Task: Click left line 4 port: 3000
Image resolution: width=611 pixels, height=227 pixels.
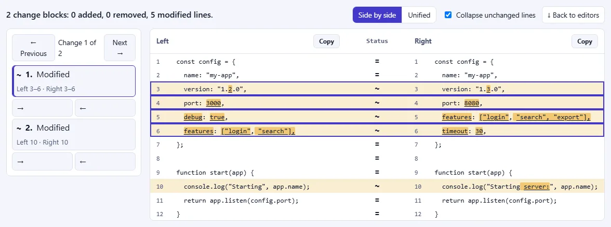Action: pyautogui.click(x=204, y=104)
